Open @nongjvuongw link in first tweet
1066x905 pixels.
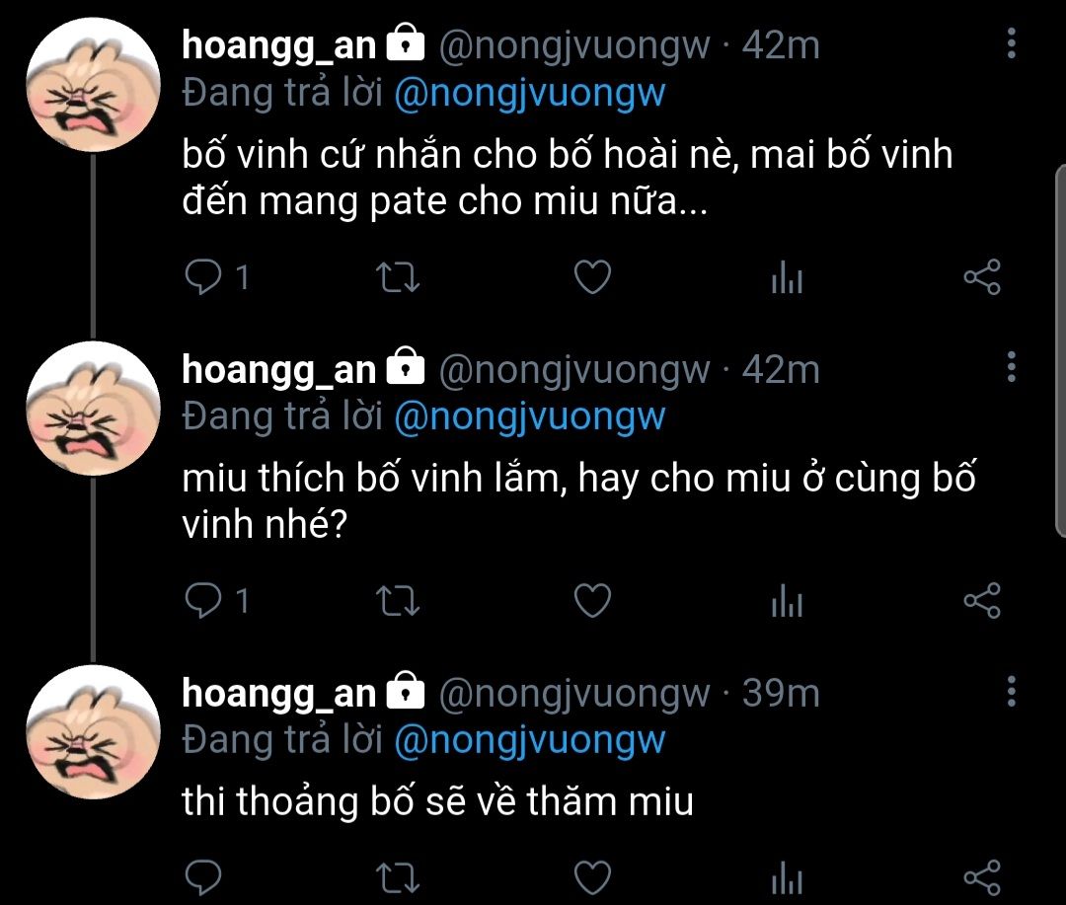(530, 93)
